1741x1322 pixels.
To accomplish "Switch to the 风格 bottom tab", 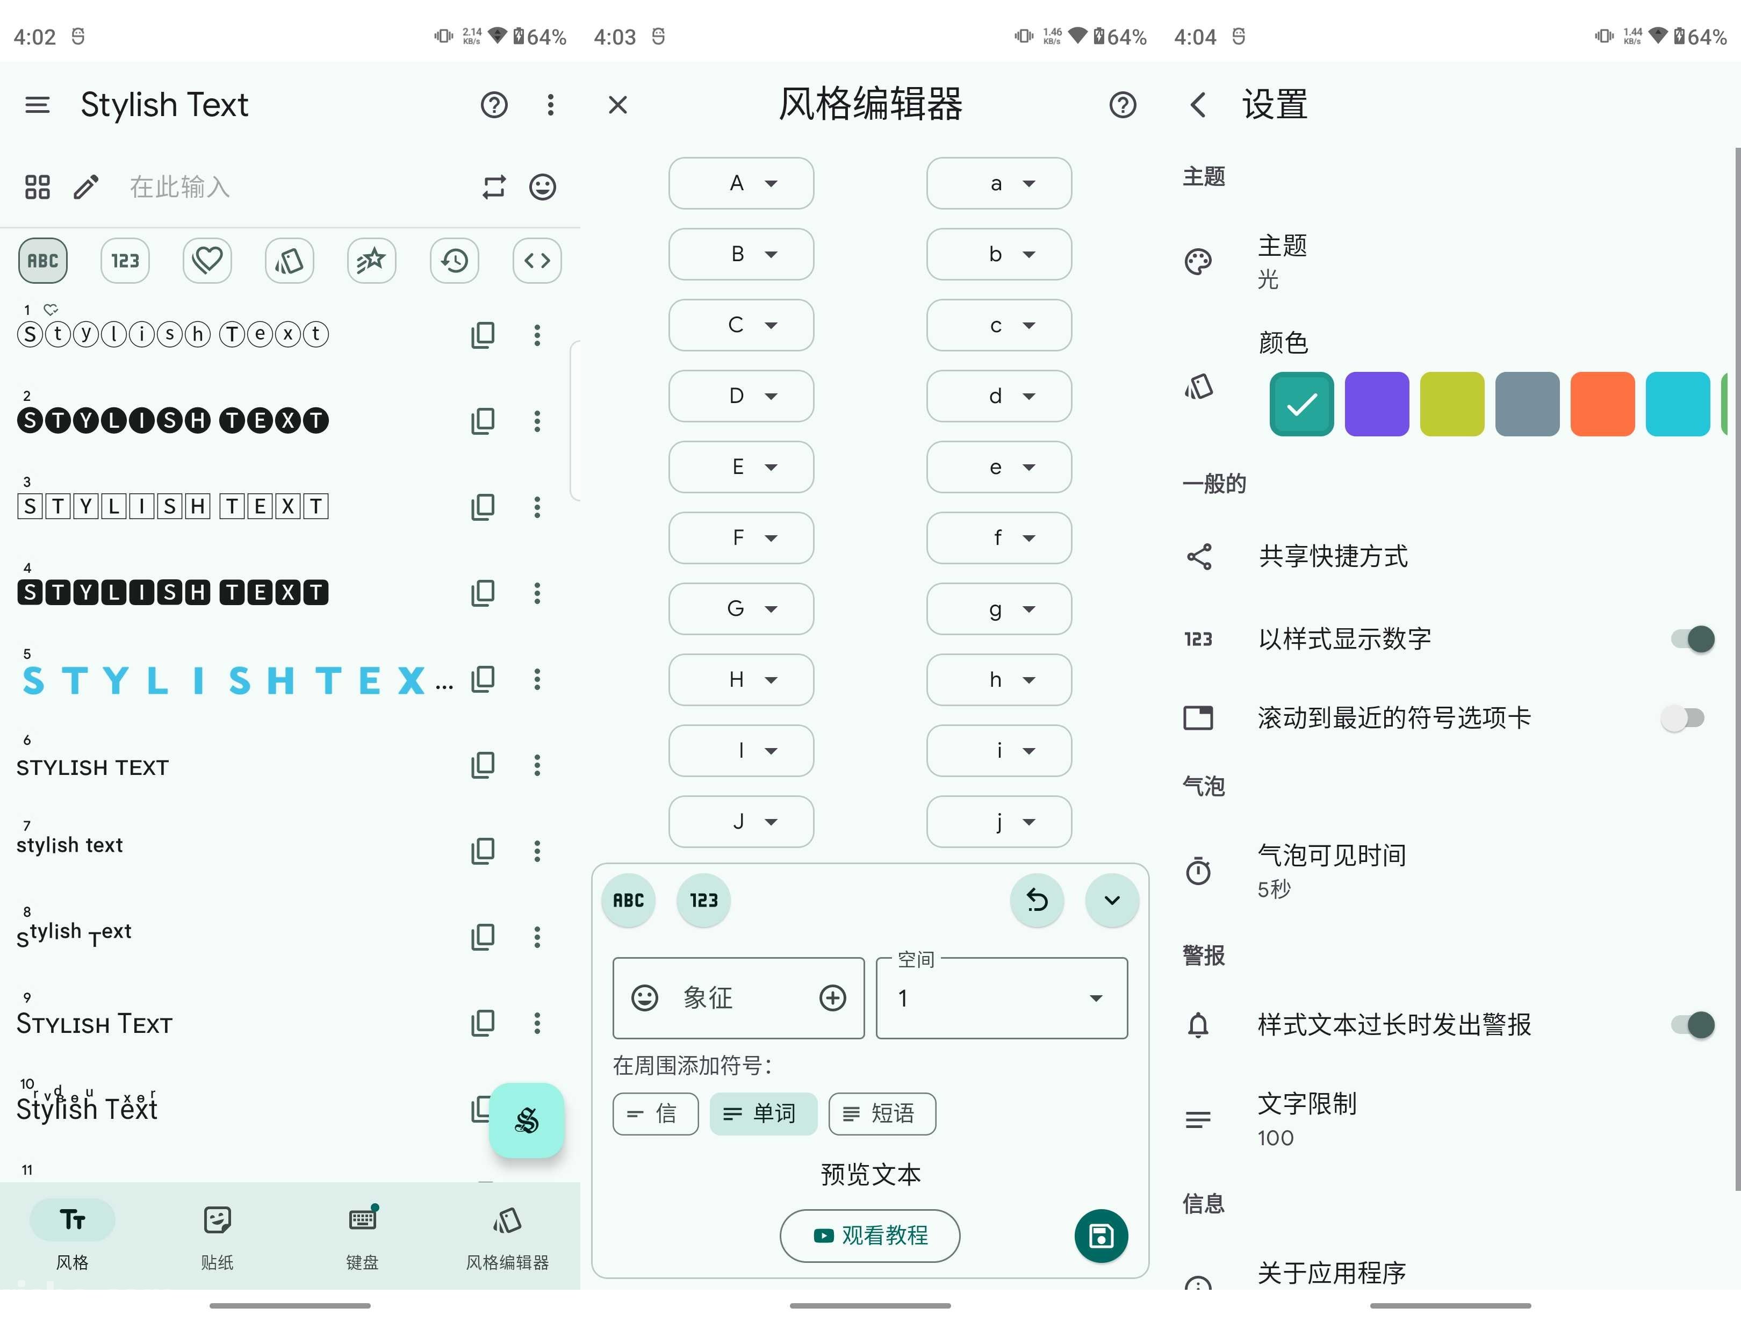I will tap(73, 1237).
